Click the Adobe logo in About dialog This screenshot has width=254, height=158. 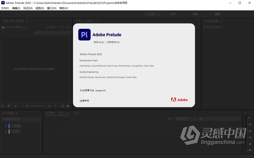pos(179,100)
